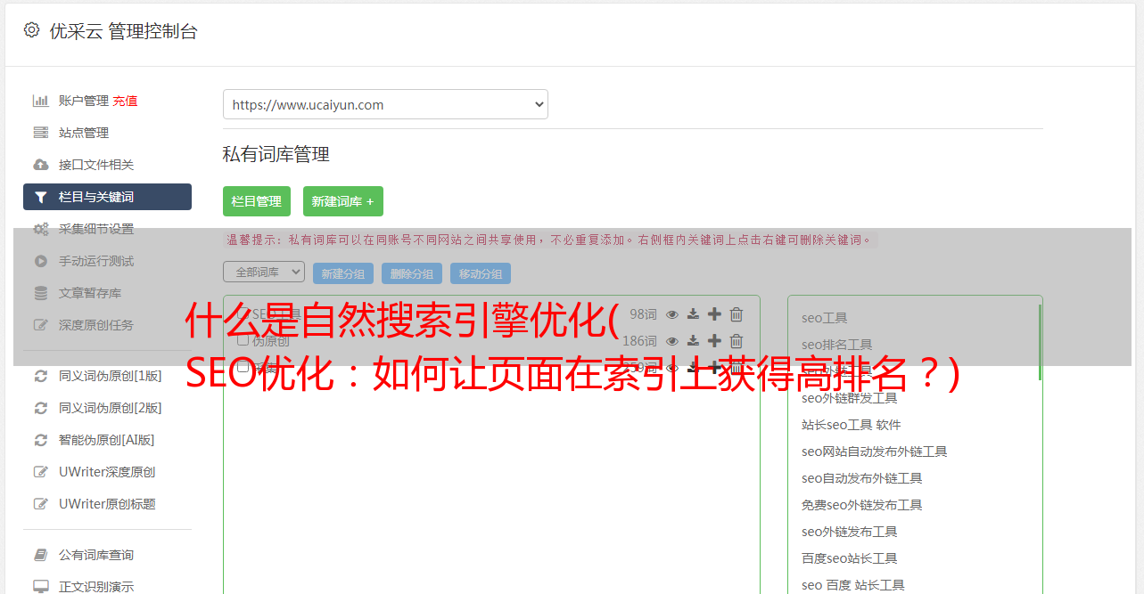Click the edit icon for UWriter深度原创
The image size is (1144, 594).
[x=41, y=472]
